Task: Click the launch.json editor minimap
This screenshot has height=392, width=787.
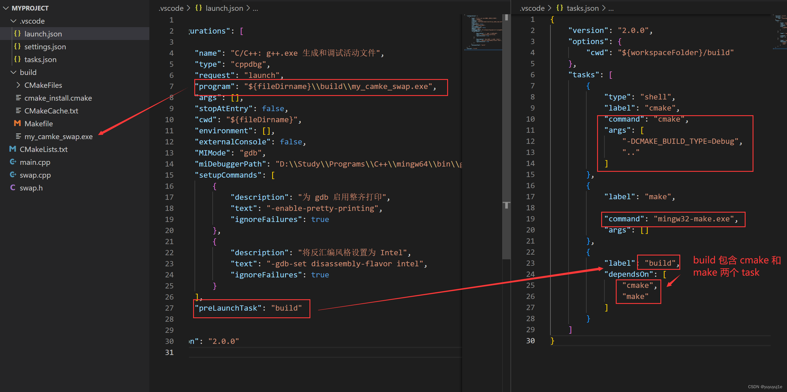Action: (x=483, y=32)
